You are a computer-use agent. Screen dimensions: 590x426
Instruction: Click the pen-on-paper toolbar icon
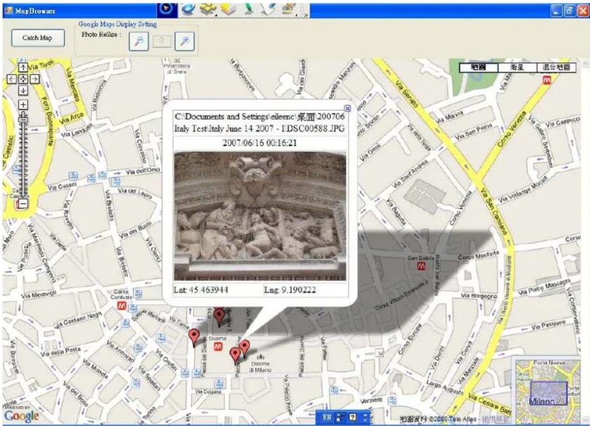click(268, 9)
